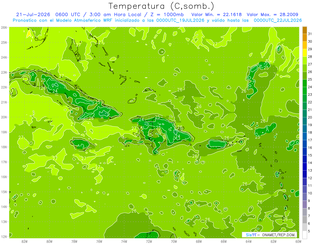
Task: Select the yellow legend swatch between 28 and 29
Action: (x=305, y=53)
